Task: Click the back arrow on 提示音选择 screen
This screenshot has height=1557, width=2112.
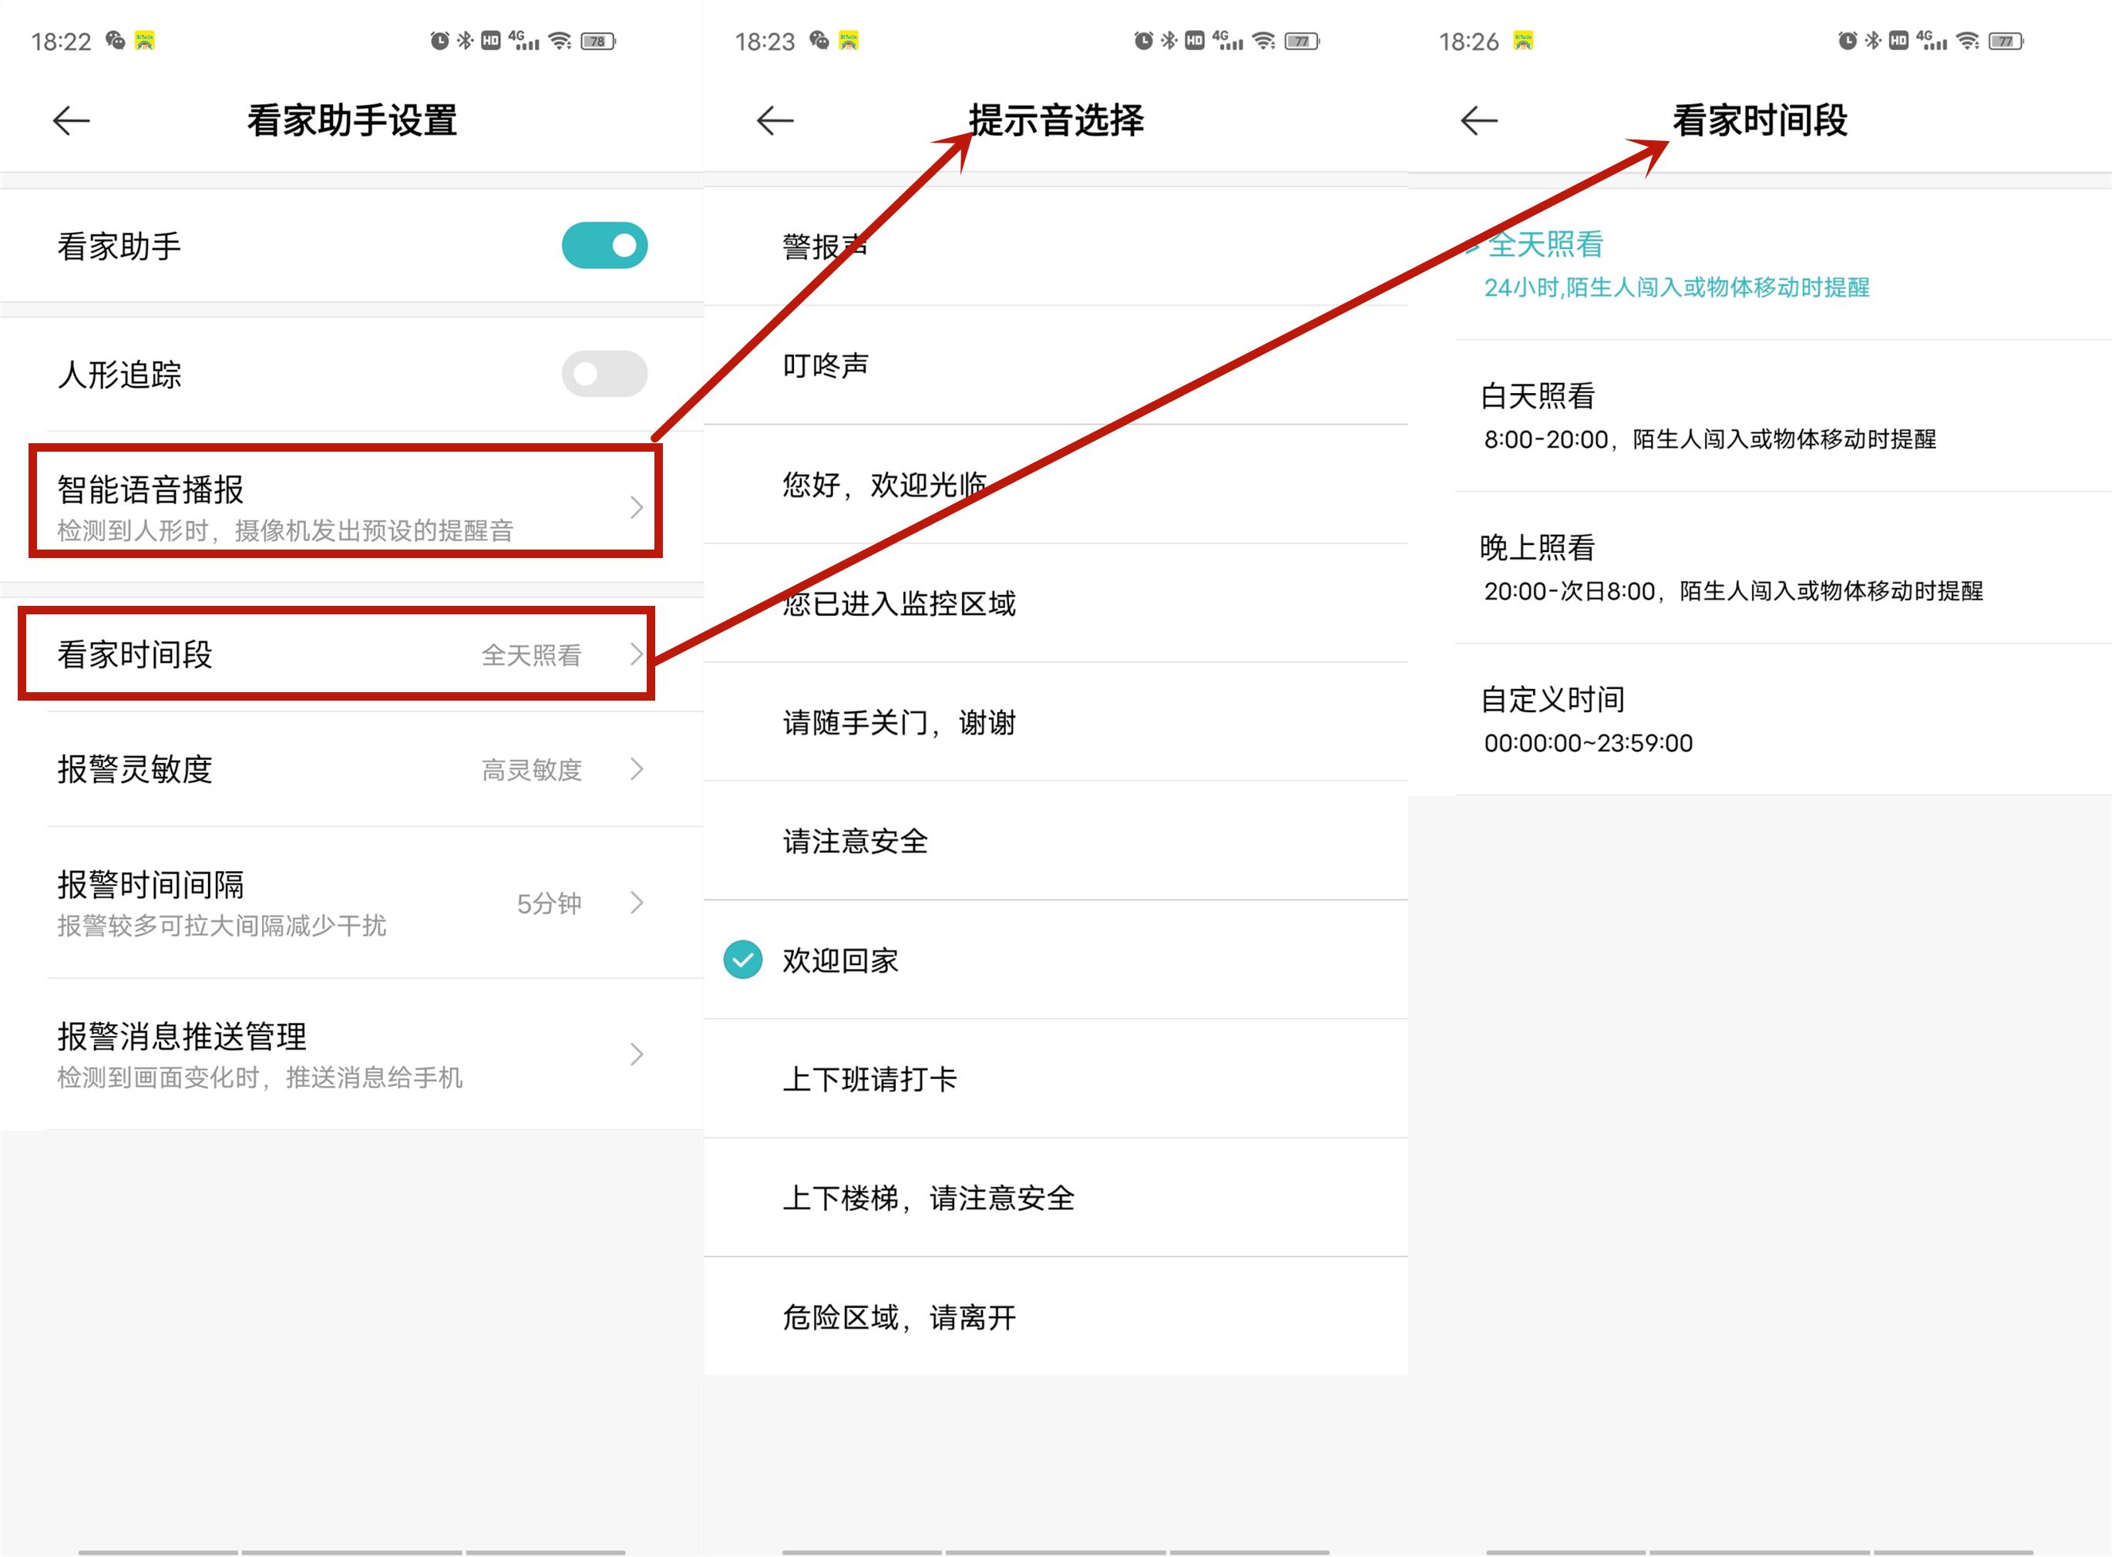Action: click(773, 121)
